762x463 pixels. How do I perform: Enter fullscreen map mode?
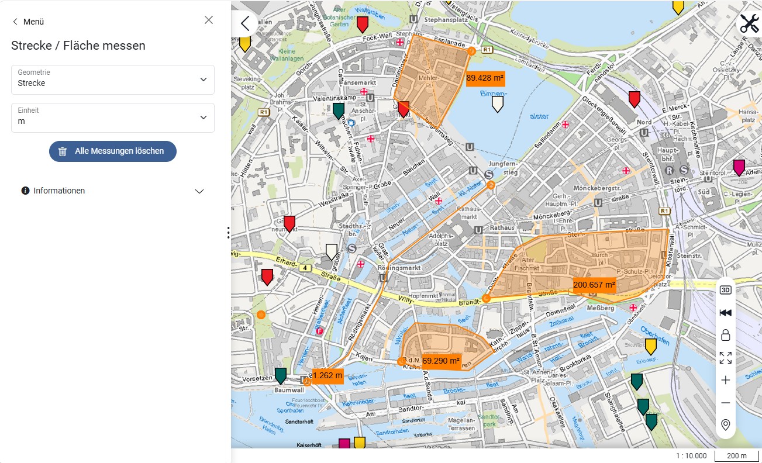tap(726, 358)
